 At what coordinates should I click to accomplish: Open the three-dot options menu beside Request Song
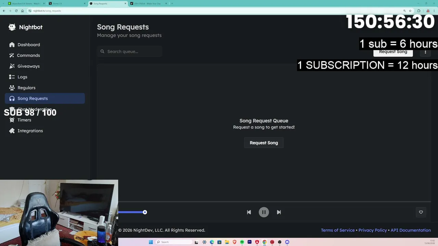click(425, 52)
